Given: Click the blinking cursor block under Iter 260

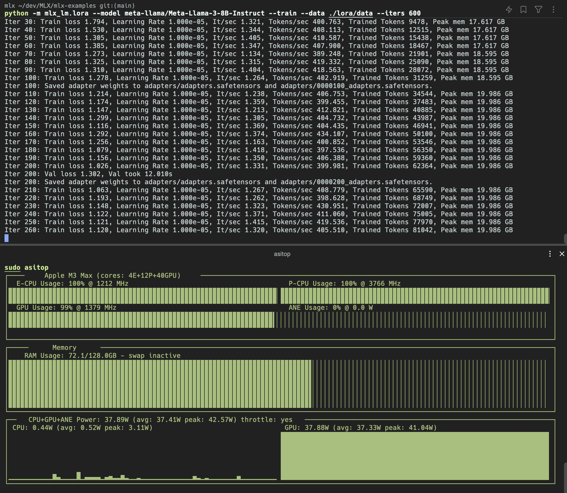Looking at the screenshot, I should (7, 238).
